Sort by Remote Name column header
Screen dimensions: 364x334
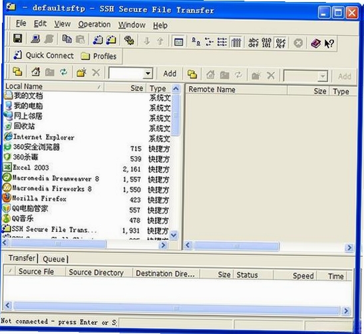click(x=237, y=89)
